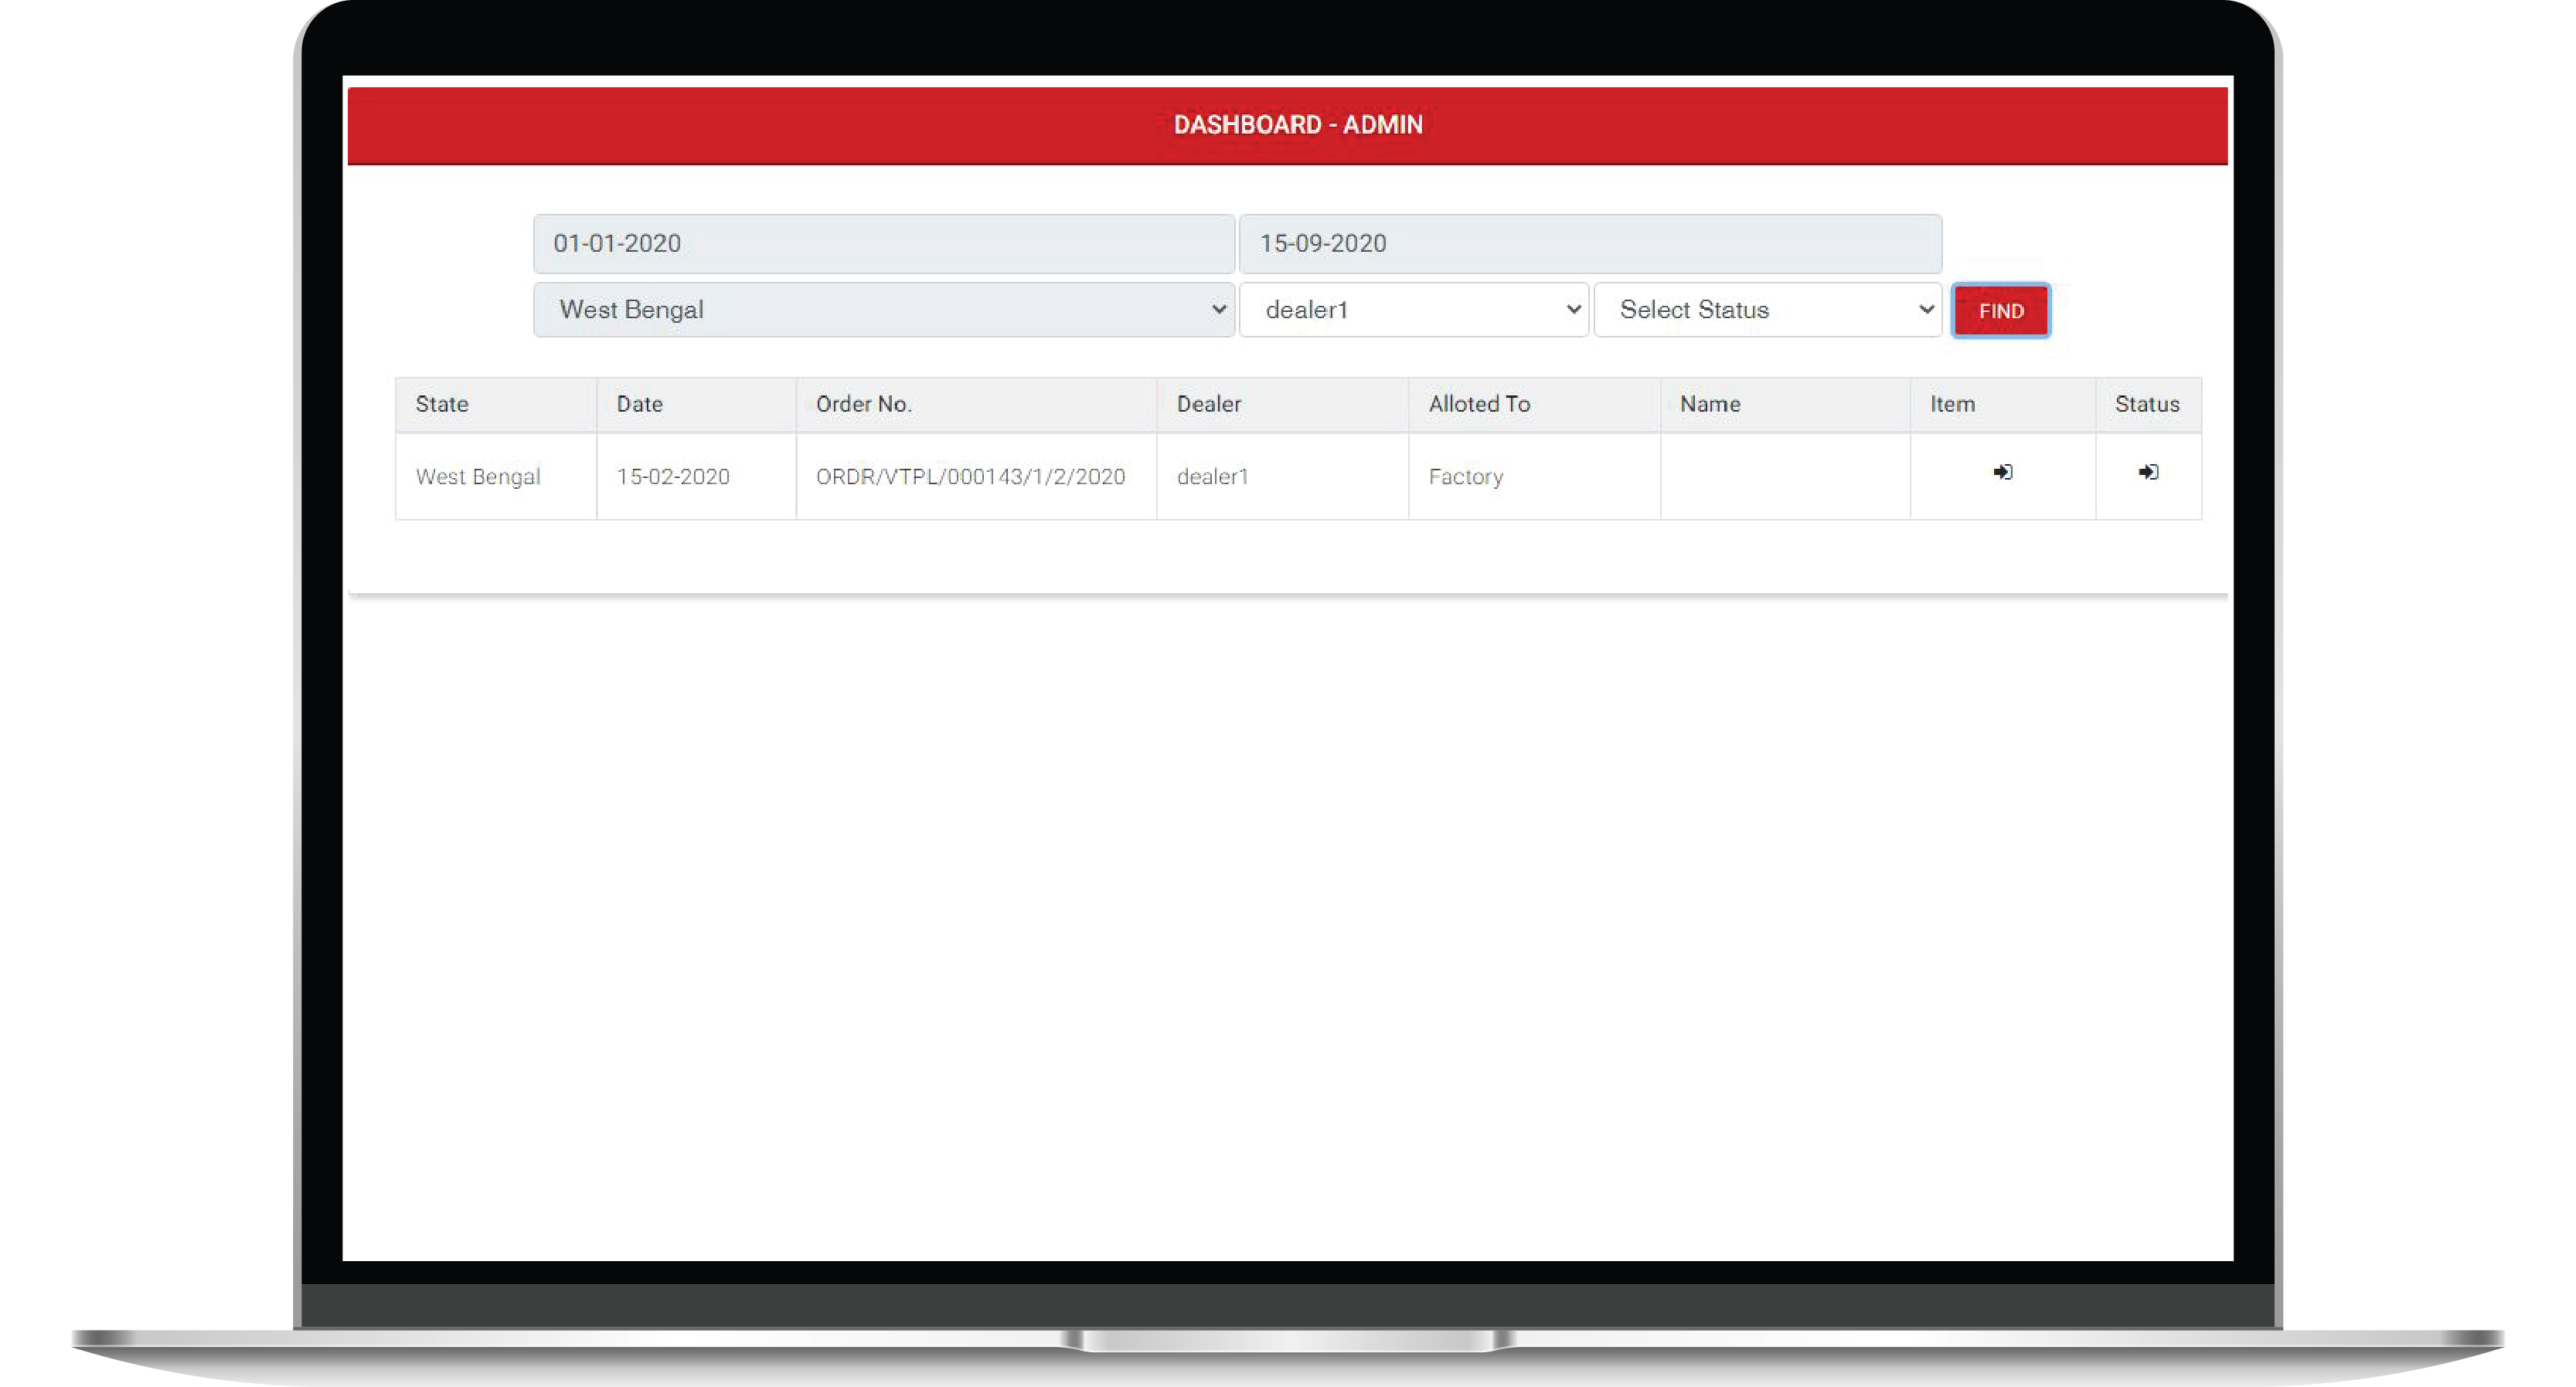This screenshot has width=2576, height=1387.
Task: Open the Status arrow icon
Action: tap(2148, 472)
